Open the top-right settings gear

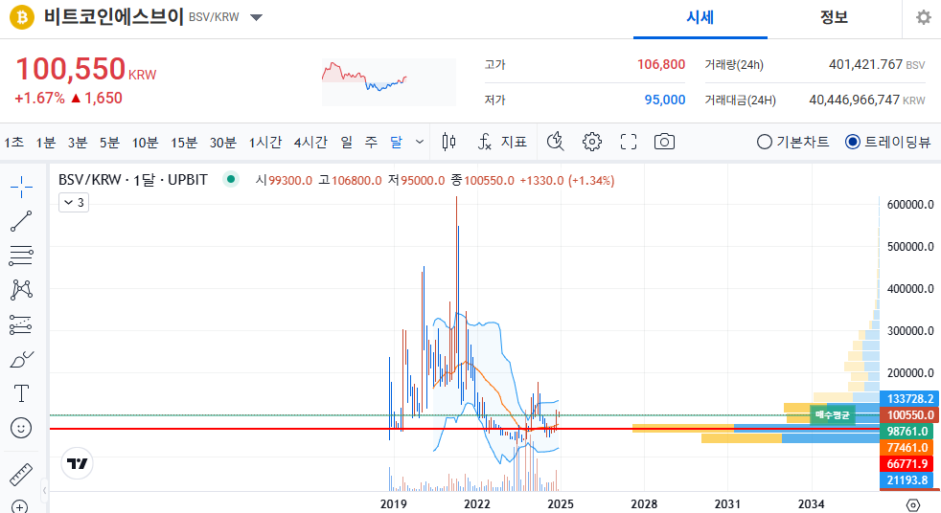point(923,17)
